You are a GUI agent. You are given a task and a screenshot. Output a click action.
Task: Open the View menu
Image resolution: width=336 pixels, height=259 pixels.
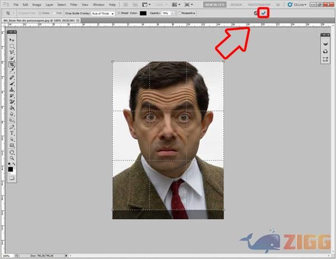tap(85, 4)
